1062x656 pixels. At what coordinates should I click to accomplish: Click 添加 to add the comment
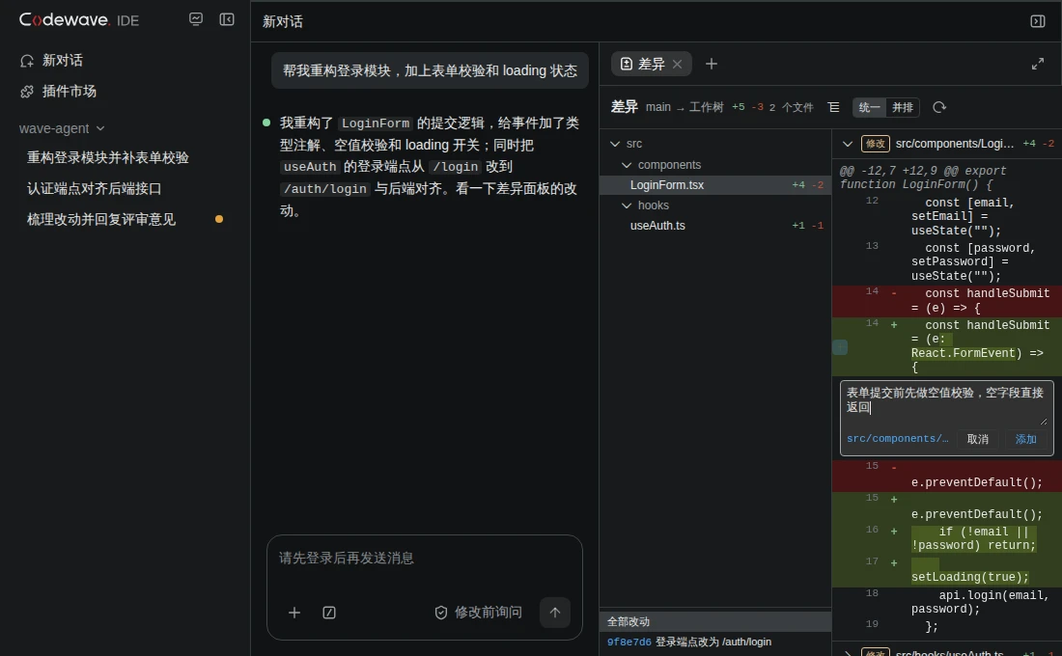(1025, 439)
